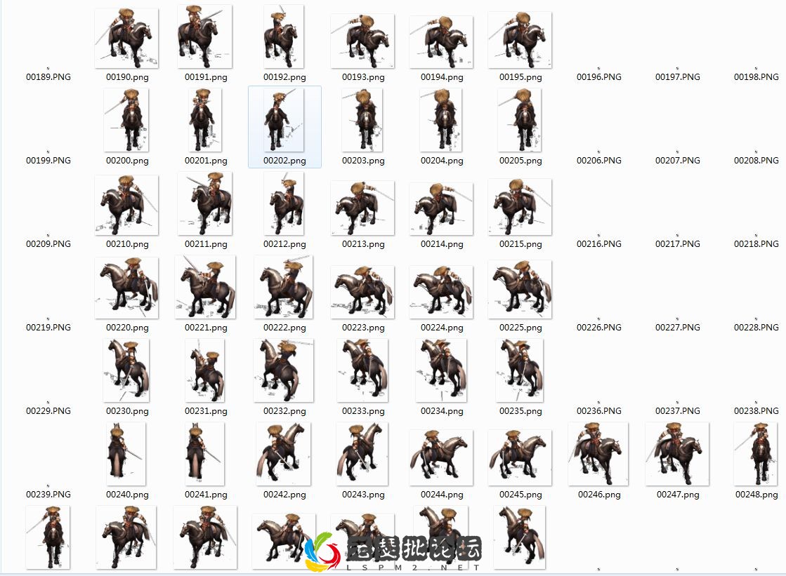The width and height of the screenshot is (786, 576).
Task: Select file 00189.PNG label
Action: [48, 76]
